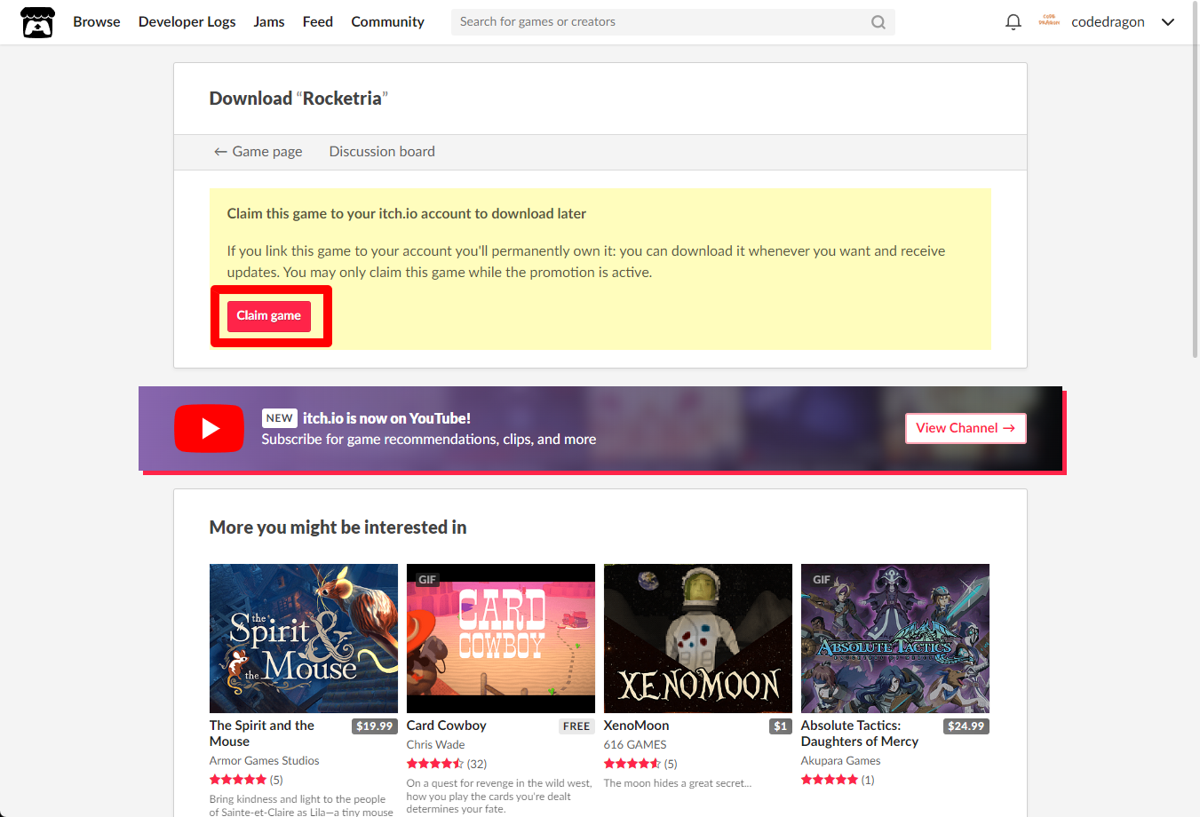Open The Spirit and the Mouse title link
This screenshot has height=817, width=1200.
(x=262, y=734)
